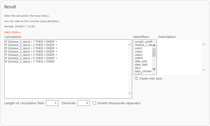Enable thousands separator checkbox

point(94,103)
